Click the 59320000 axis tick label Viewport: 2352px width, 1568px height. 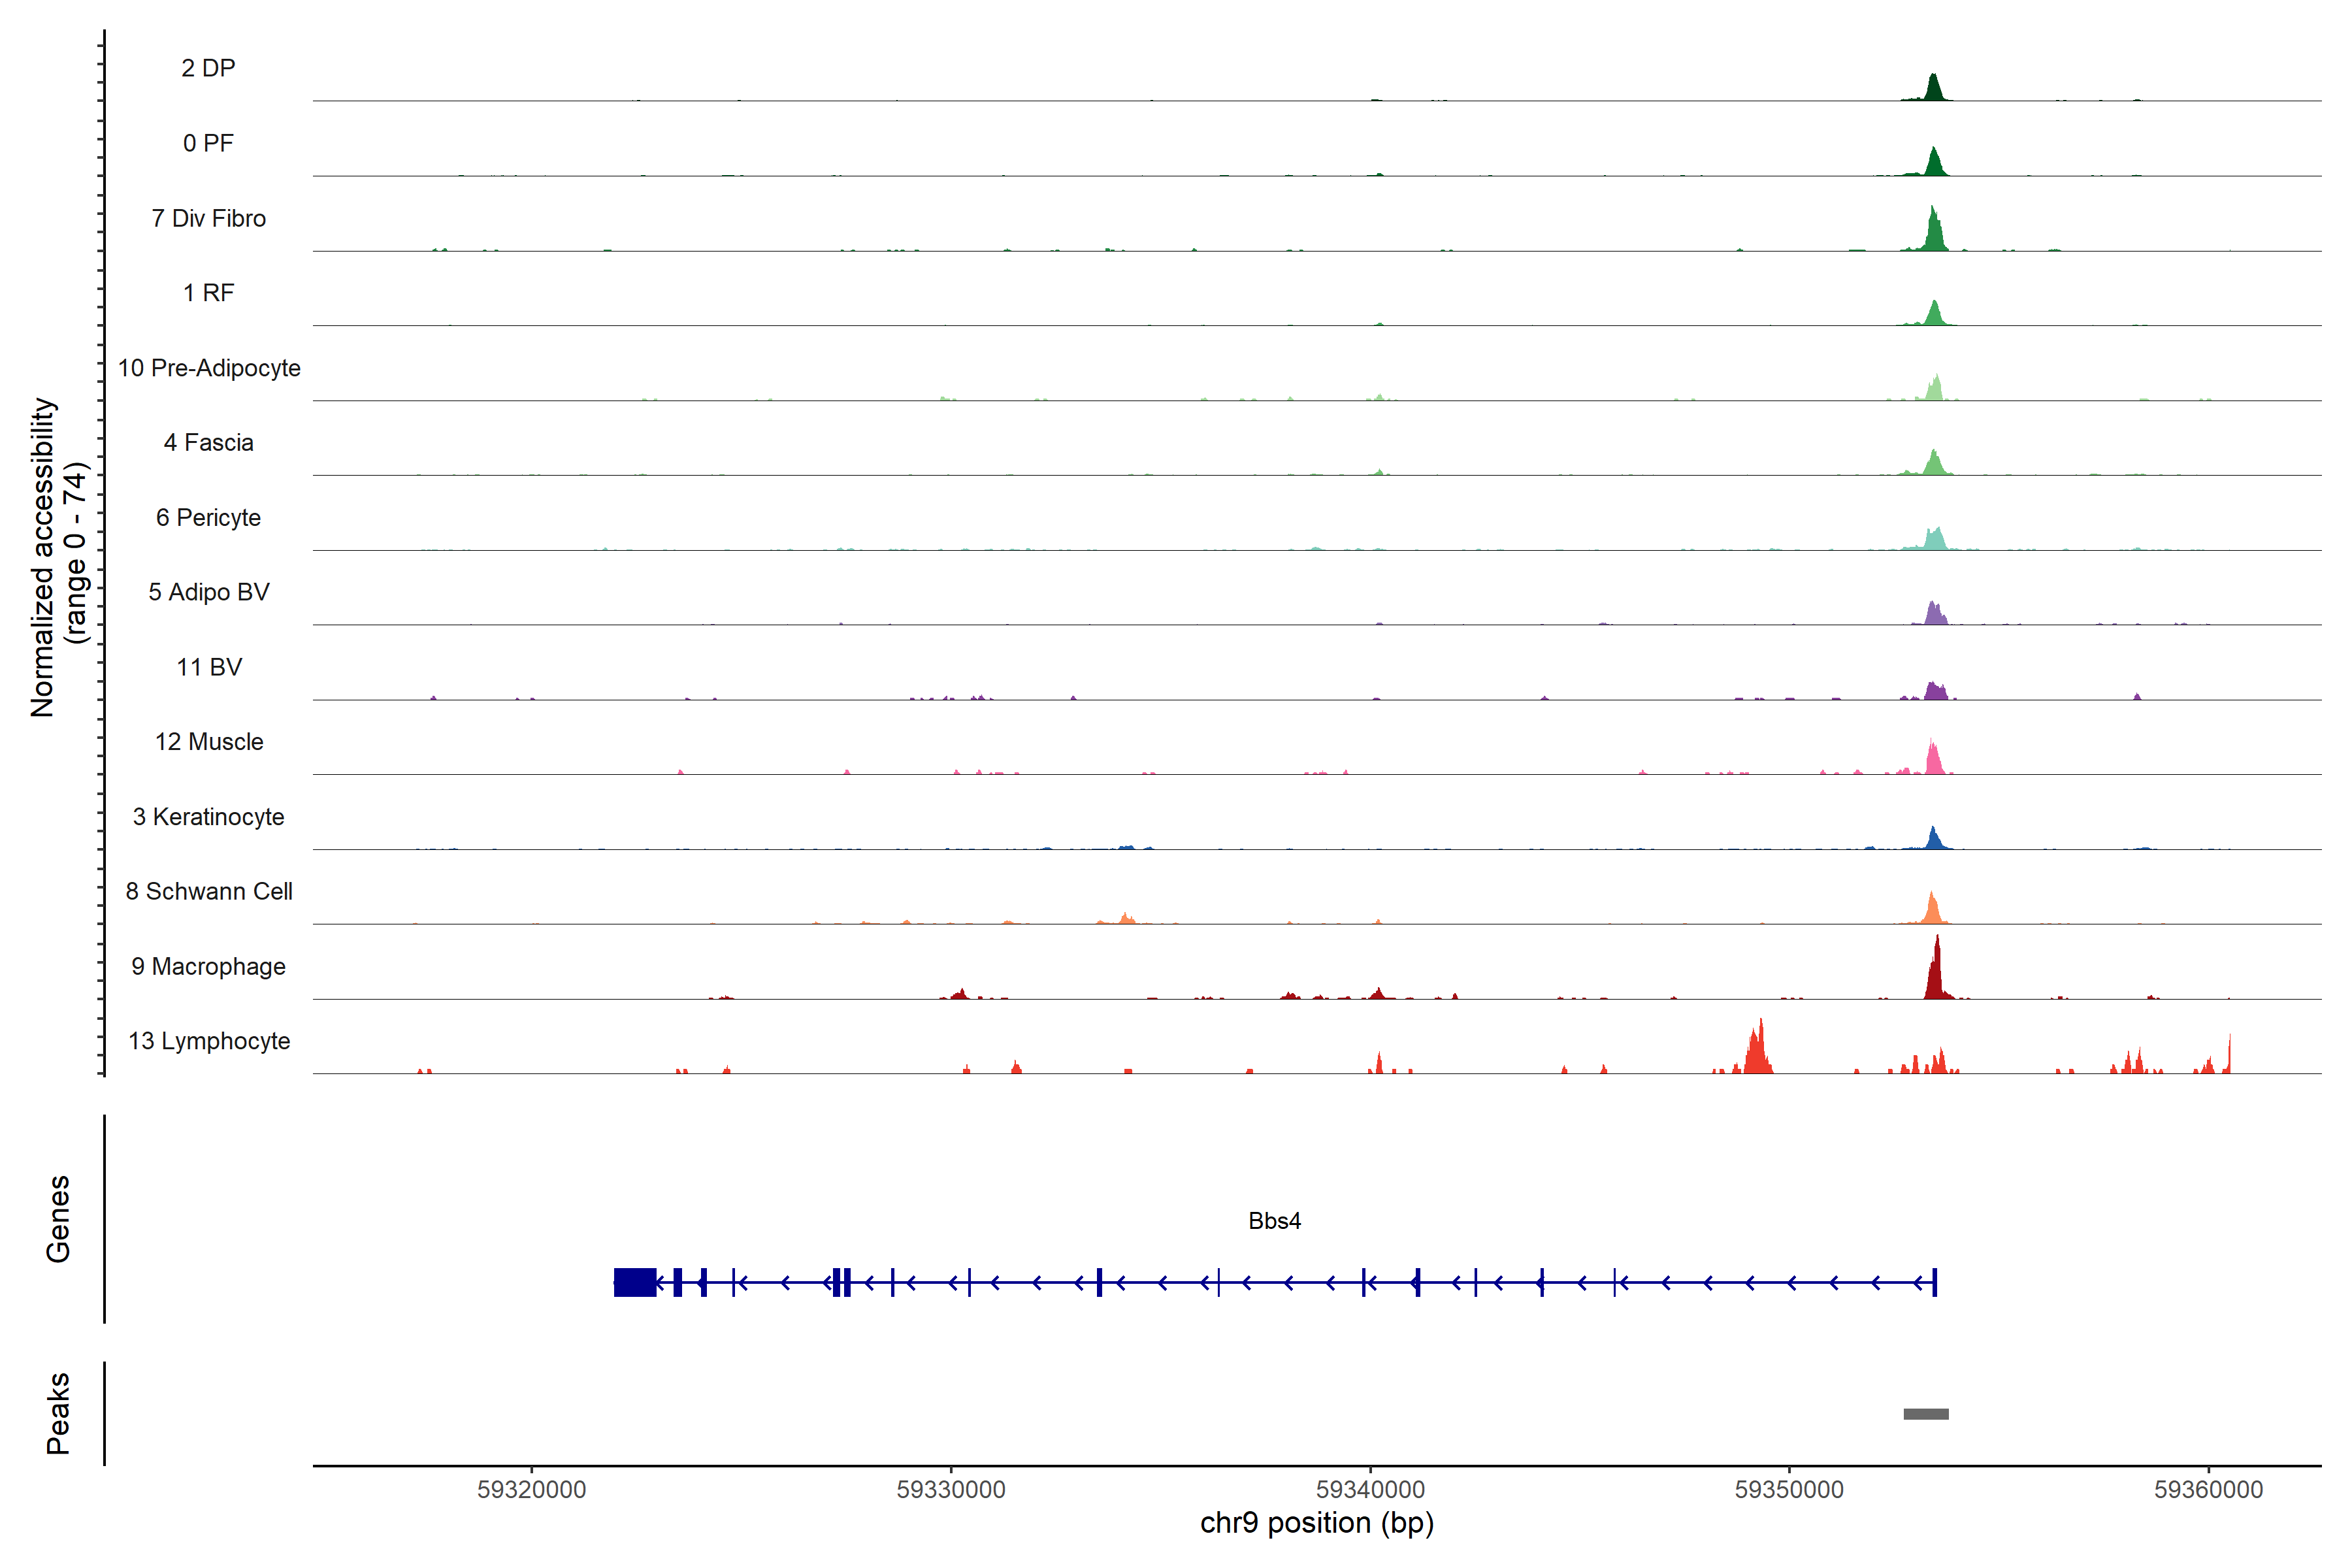coord(531,1489)
